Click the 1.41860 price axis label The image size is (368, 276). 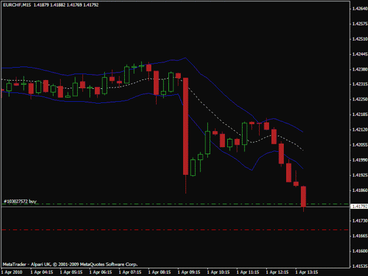(360, 190)
